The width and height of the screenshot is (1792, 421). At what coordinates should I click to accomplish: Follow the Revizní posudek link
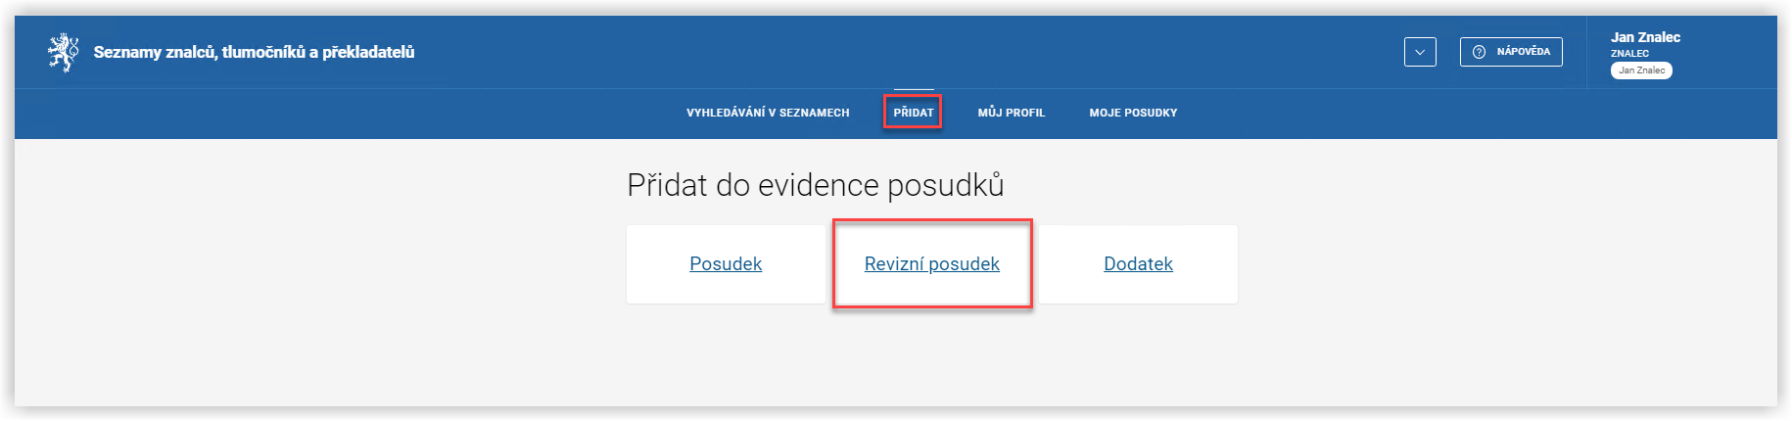tap(931, 264)
